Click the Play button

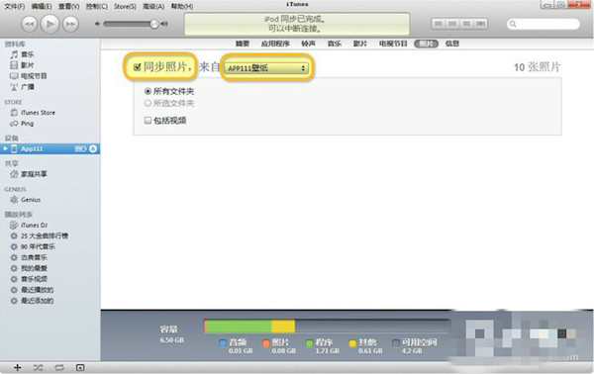click(49, 24)
